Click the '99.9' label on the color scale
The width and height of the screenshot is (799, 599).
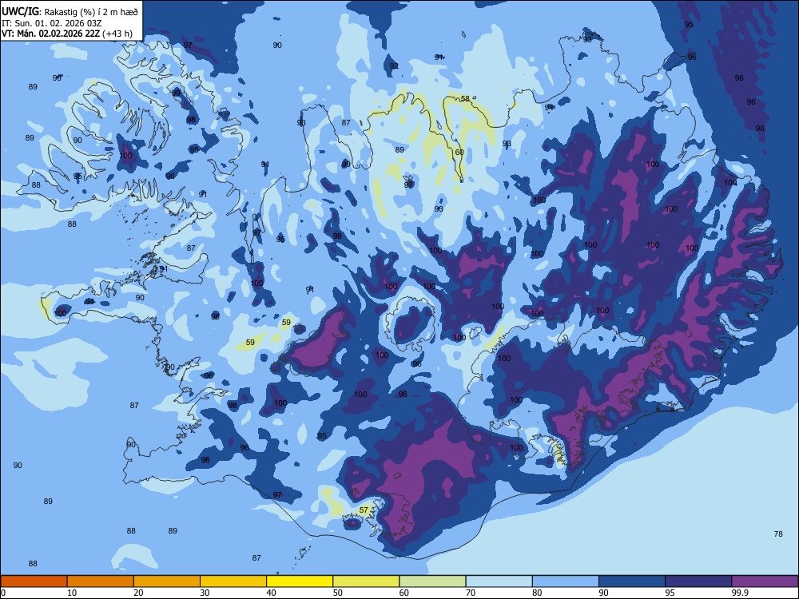coord(740,593)
